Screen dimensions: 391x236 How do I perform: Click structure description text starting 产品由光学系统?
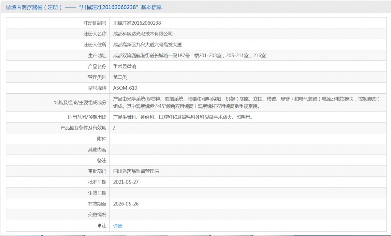coord(247,102)
